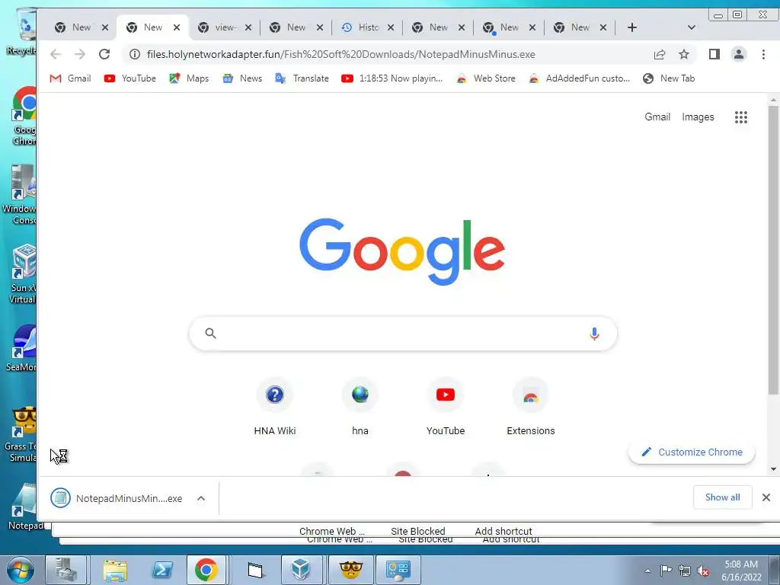Go back to previous page
Screen dimensions: 780x585
coord(56,54)
